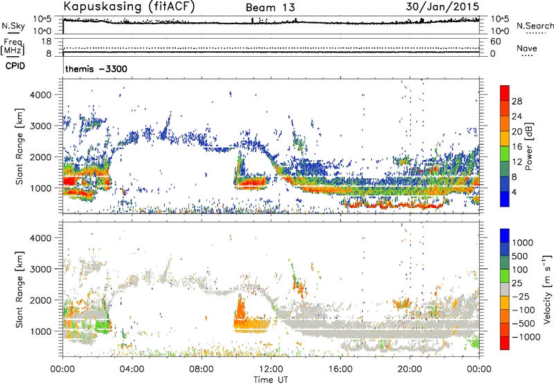The image size is (554, 384).
Task: Click the red top of the power colorbar
Action: [x=505, y=93]
